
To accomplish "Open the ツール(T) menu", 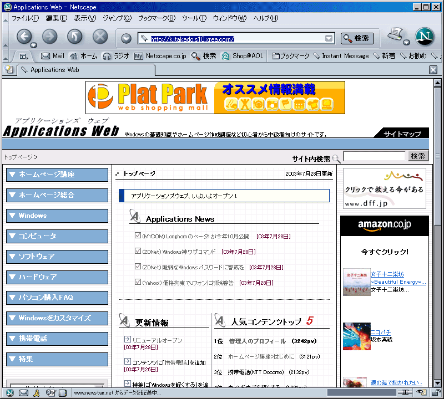I will tap(194, 18).
